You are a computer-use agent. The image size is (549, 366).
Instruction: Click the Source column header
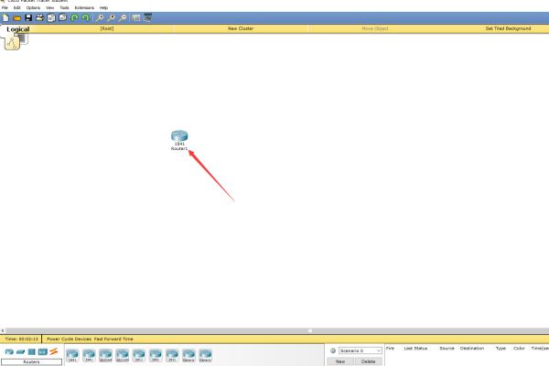tap(447, 349)
